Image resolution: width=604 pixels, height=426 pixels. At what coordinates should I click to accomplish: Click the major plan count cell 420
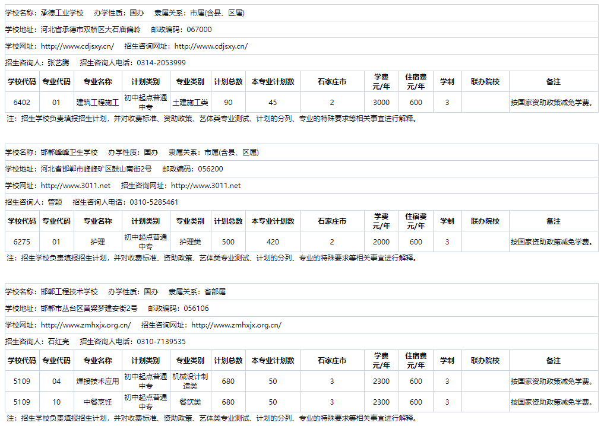(x=273, y=241)
